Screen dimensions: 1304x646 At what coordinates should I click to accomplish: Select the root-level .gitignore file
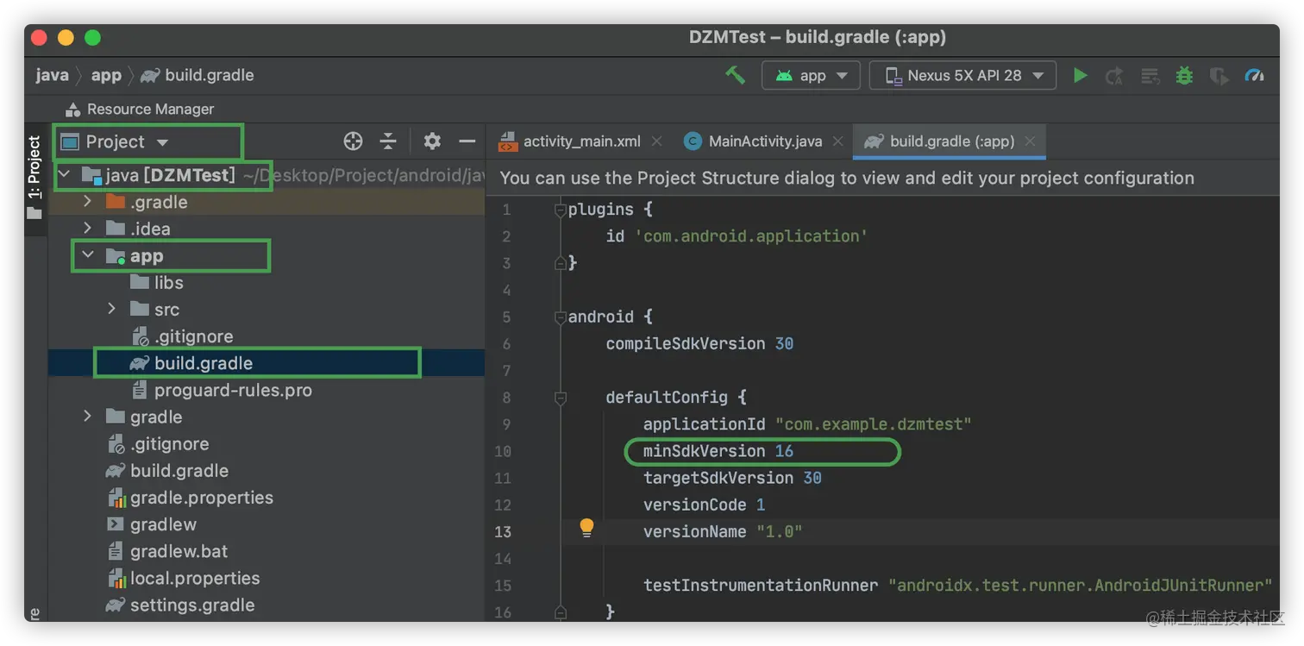158,443
